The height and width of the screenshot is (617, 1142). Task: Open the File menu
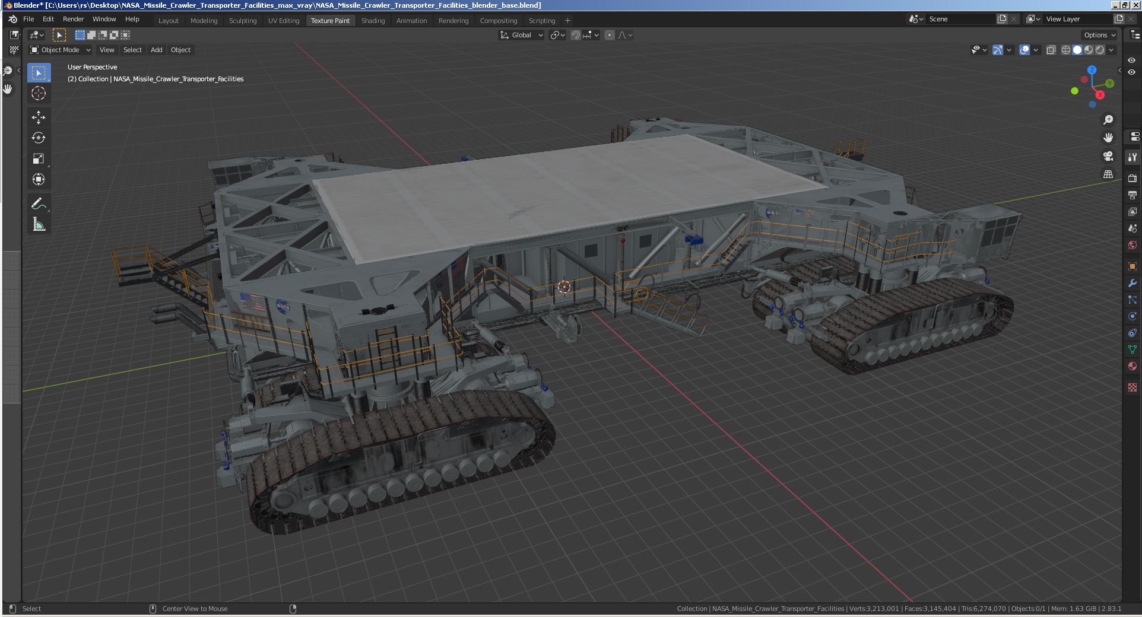point(28,19)
